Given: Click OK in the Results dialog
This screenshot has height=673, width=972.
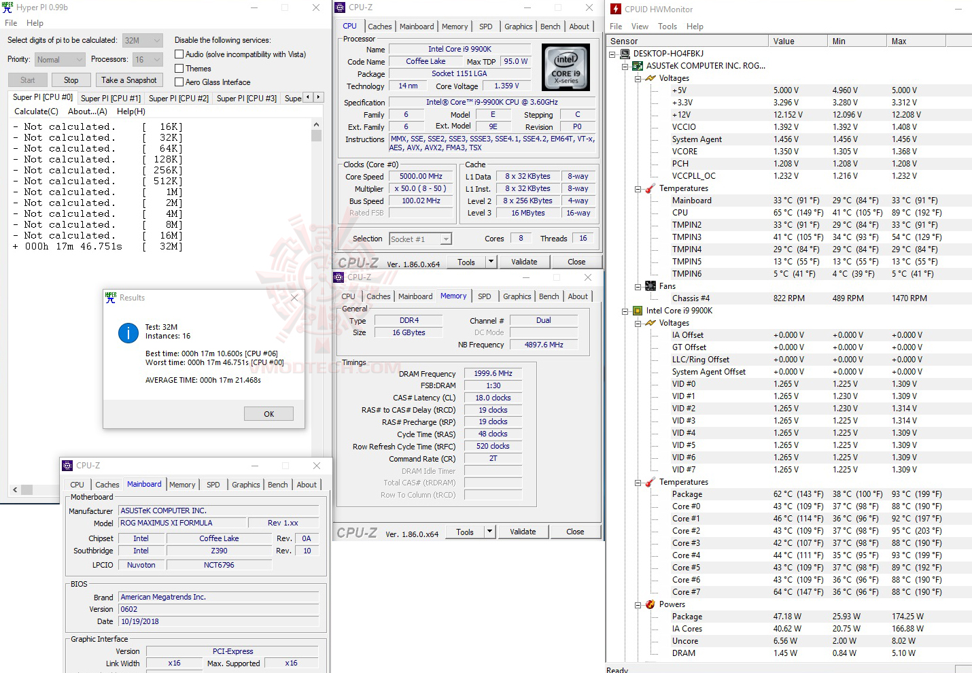Looking at the screenshot, I should click(268, 413).
